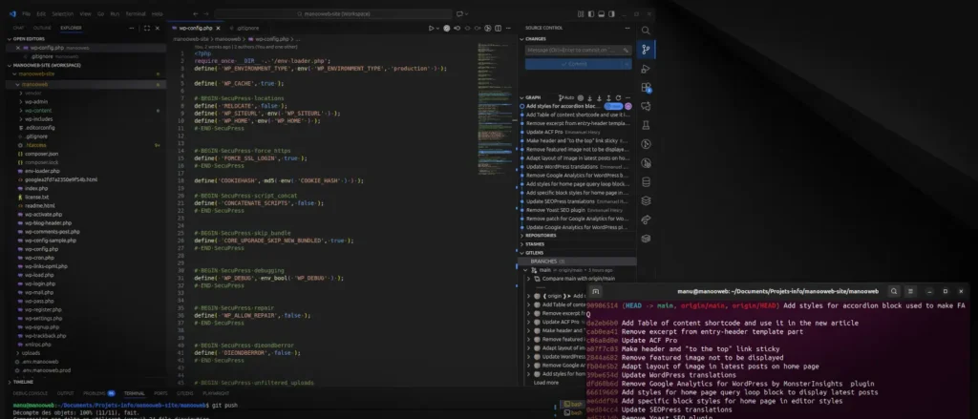Open Source Control panel More Actions ellipsis
This screenshot has width=978, height=419.
click(627, 28)
